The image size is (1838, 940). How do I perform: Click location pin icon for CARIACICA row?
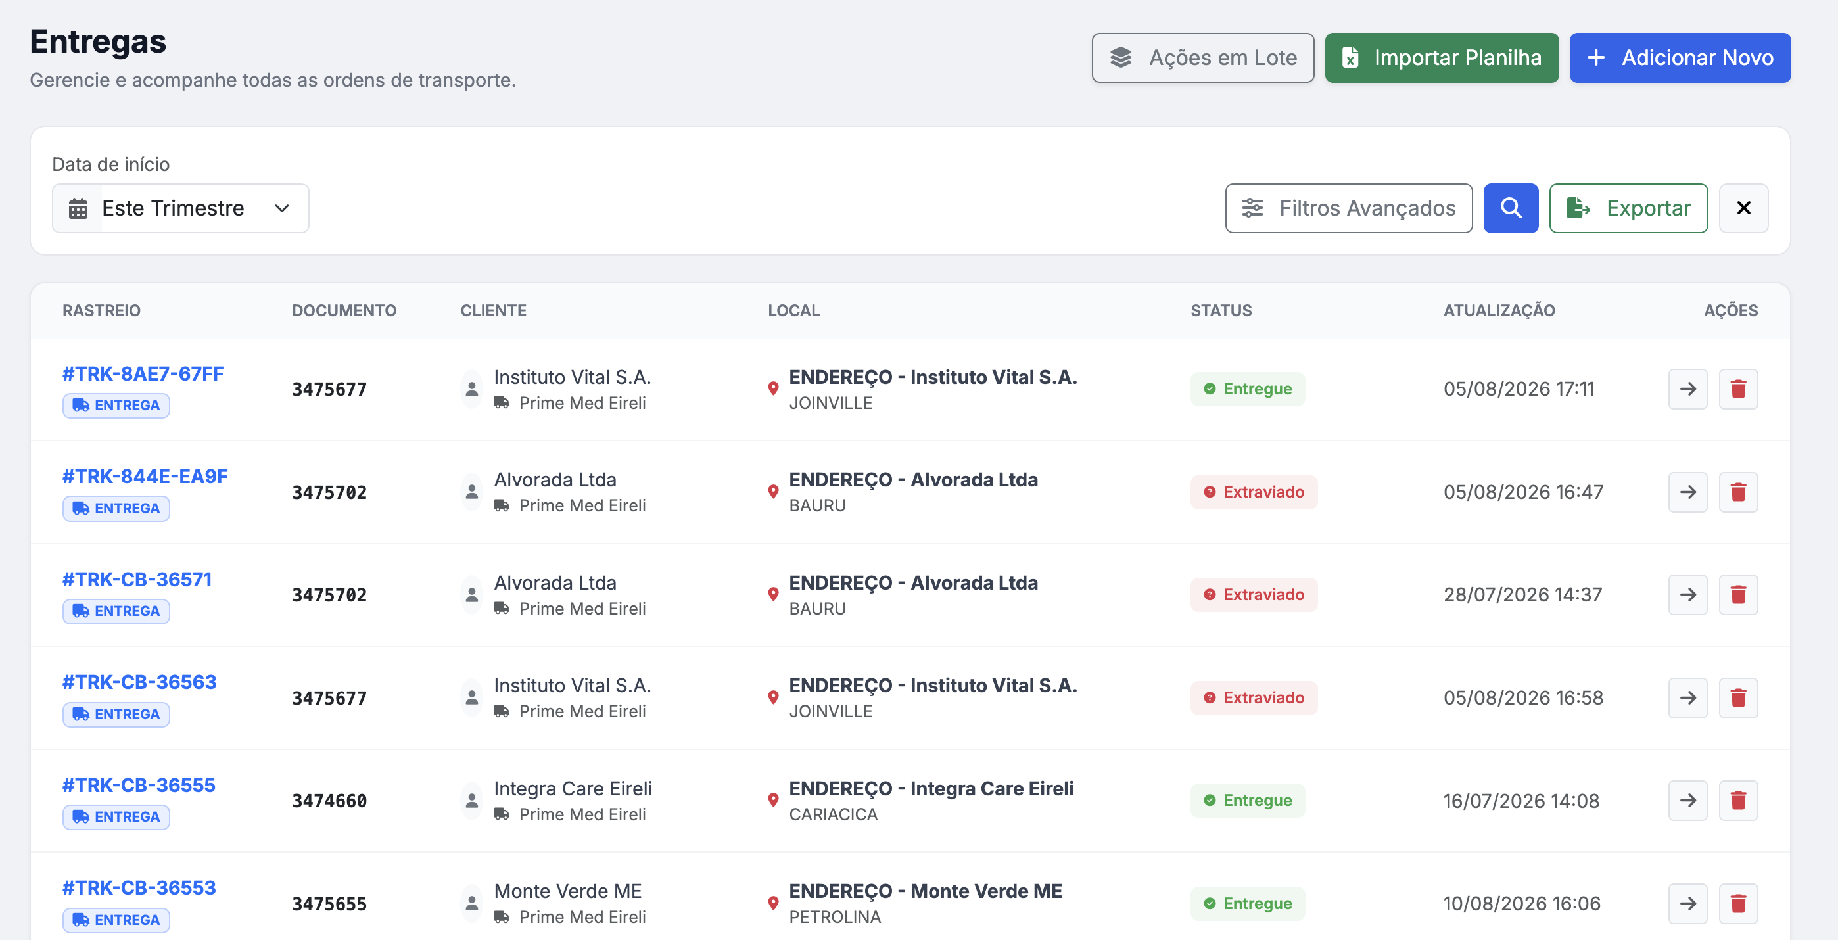click(x=772, y=800)
